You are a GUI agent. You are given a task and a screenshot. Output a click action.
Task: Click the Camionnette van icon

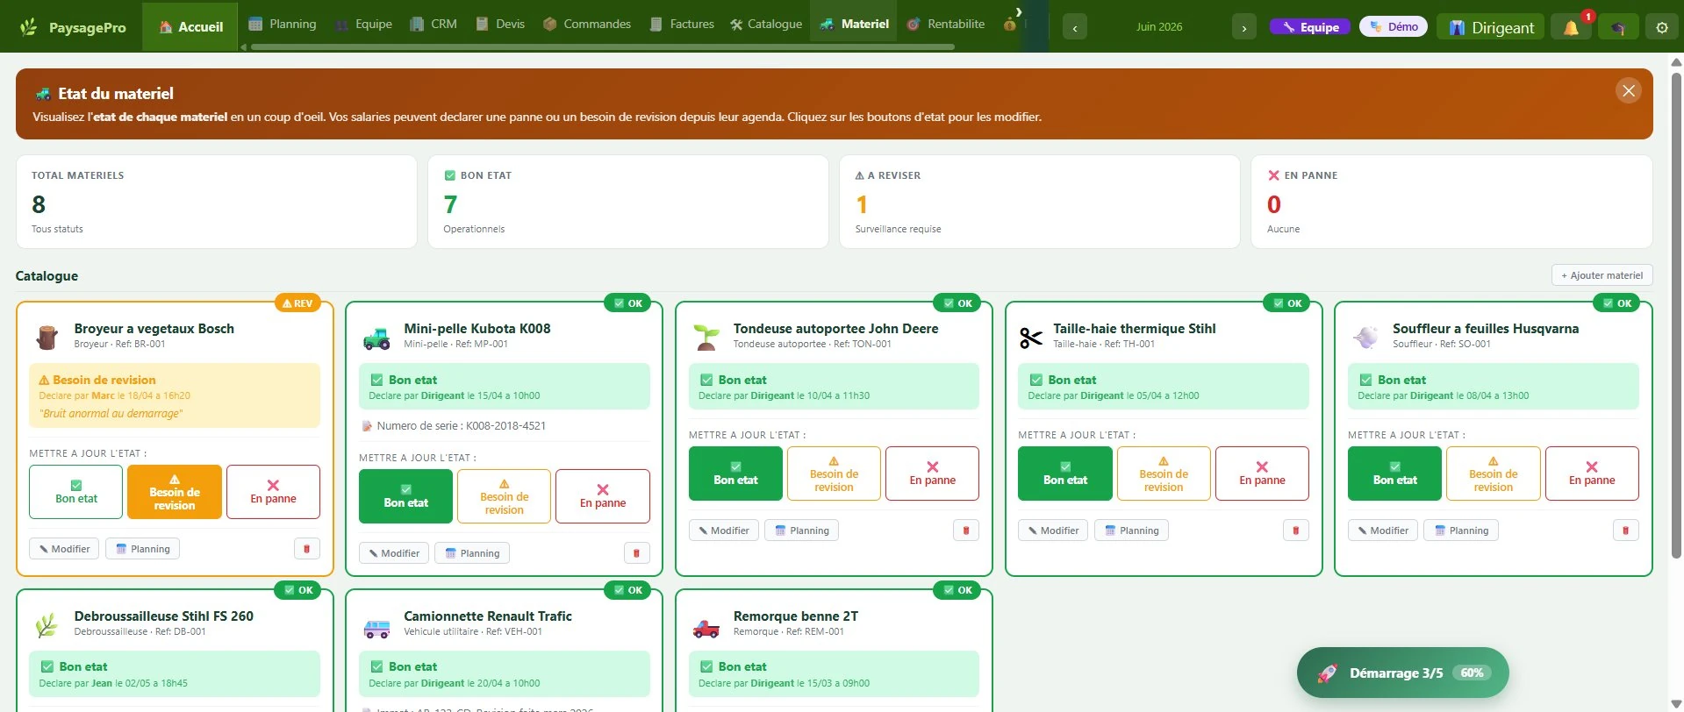(x=377, y=628)
